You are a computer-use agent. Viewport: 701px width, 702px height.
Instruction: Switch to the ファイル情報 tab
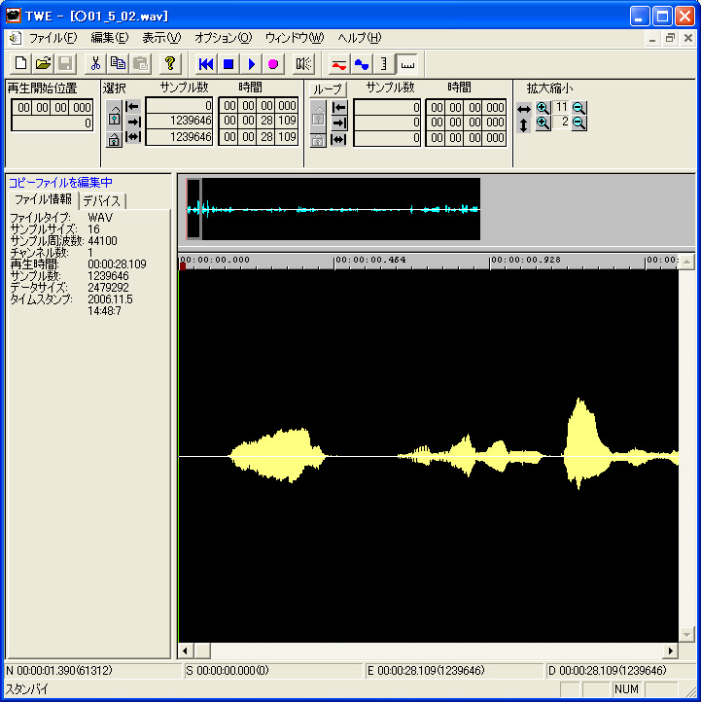[x=43, y=199]
